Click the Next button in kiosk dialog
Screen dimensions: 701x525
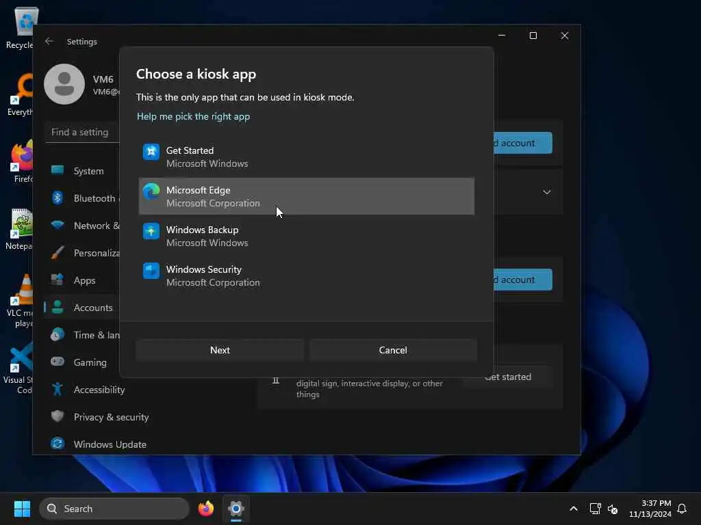tap(220, 350)
